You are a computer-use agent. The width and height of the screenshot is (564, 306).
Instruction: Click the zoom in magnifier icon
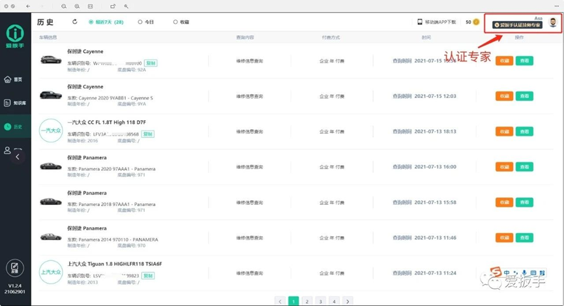coord(77,6)
